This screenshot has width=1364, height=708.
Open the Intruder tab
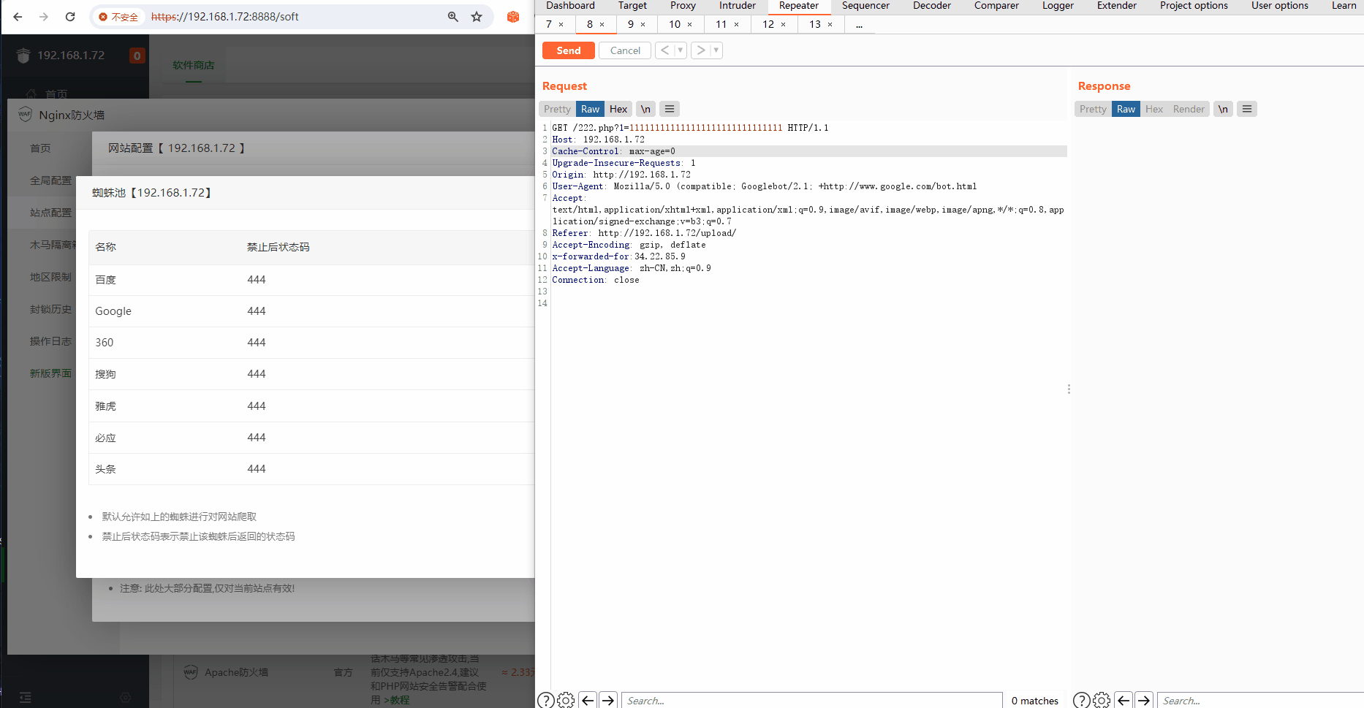[737, 6]
